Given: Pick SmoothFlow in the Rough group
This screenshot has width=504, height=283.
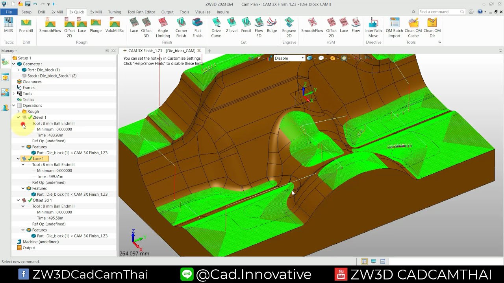Looking at the screenshot, I should [x=50, y=25].
